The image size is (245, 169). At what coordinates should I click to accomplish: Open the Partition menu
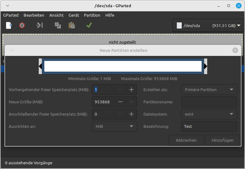click(x=92, y=15)
